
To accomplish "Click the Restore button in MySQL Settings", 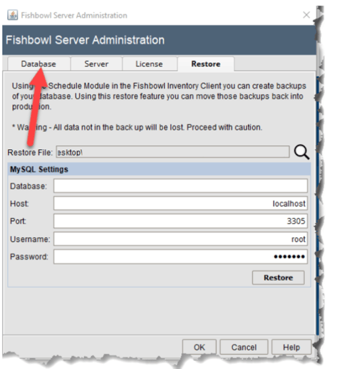I will pyautogui.click(x=278, y=278).
